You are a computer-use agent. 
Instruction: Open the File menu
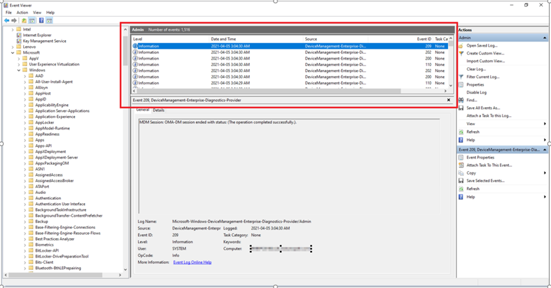tap(8, 12)
